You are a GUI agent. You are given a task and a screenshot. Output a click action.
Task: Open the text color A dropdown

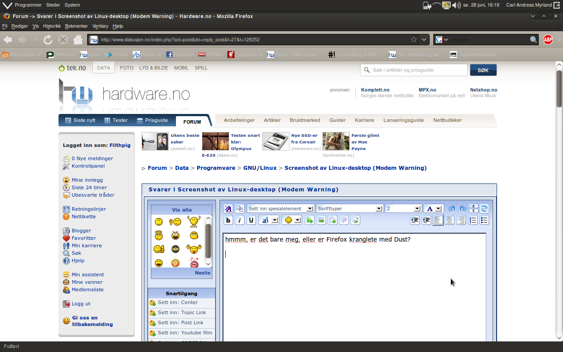click(433, 209)
